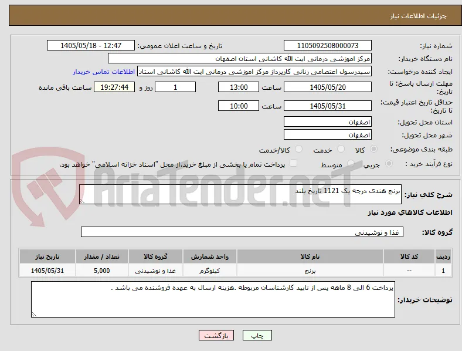Click the توضیحات خریدار notes textarea
This screenshot has width=462, height=351.
[x=213, y=299]
